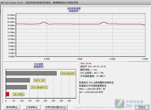Click the second peak on the red read-speed line

(104, 22)
